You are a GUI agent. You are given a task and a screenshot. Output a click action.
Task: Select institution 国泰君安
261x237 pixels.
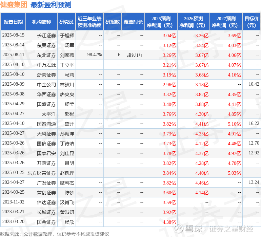click(x=46, y=153)
